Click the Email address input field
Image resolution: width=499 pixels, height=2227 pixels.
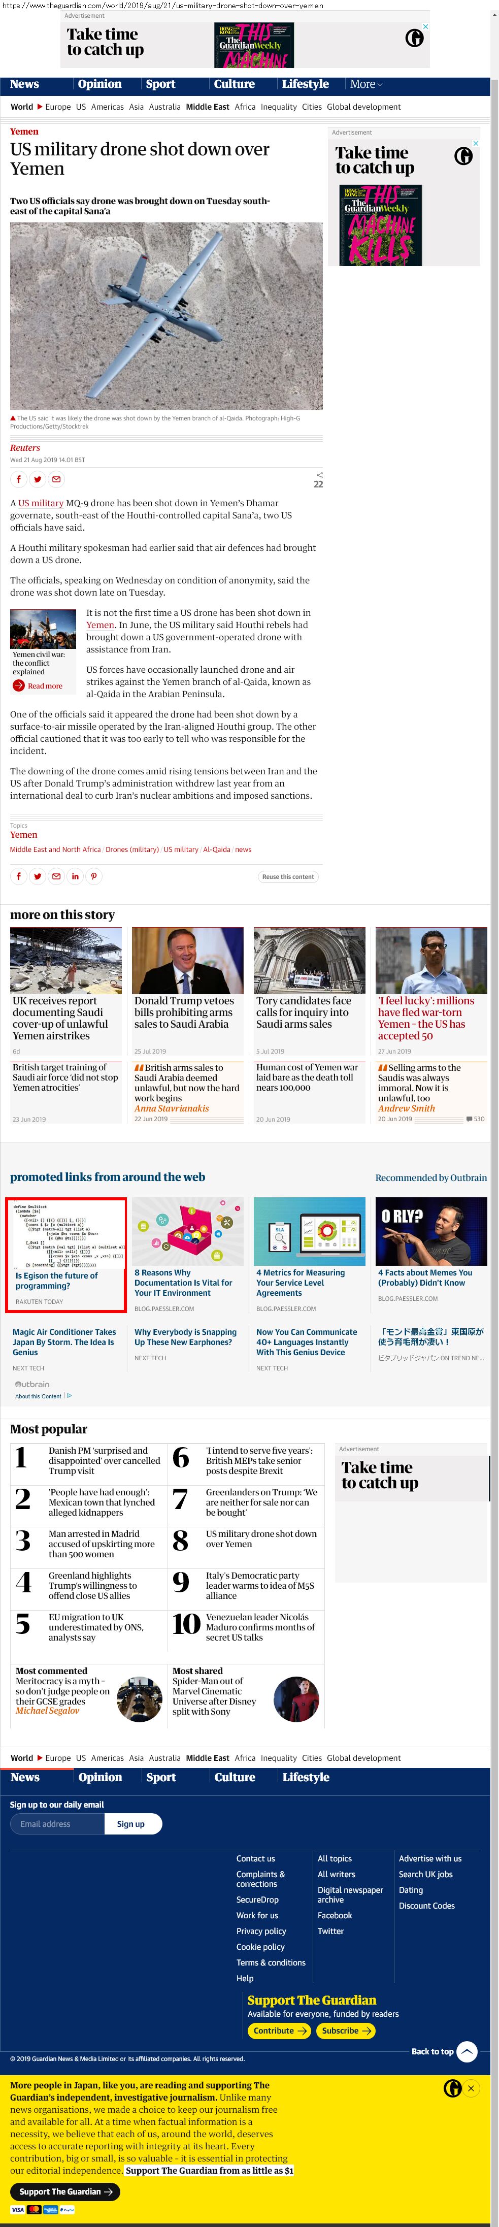coord(57,1823)
